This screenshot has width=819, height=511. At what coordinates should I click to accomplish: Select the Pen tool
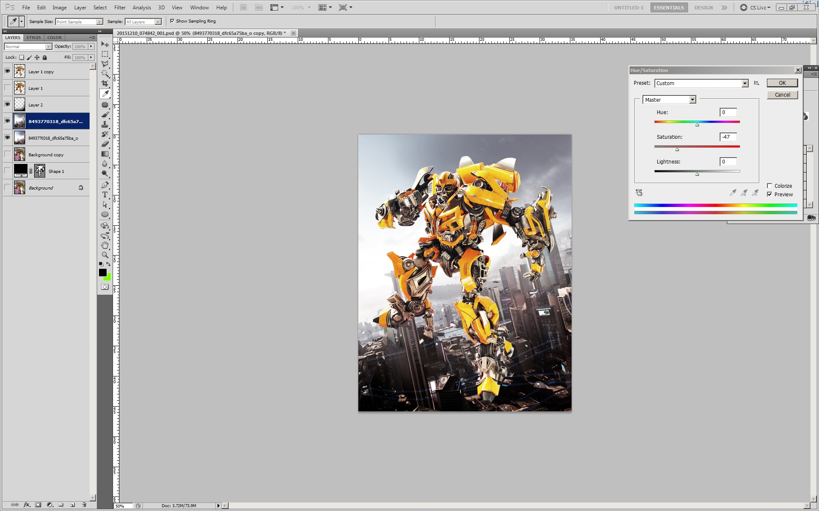105,185
